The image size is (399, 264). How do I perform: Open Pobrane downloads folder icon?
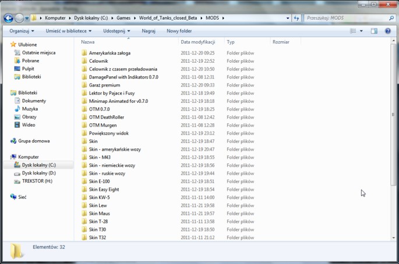(x=17, y=60)
